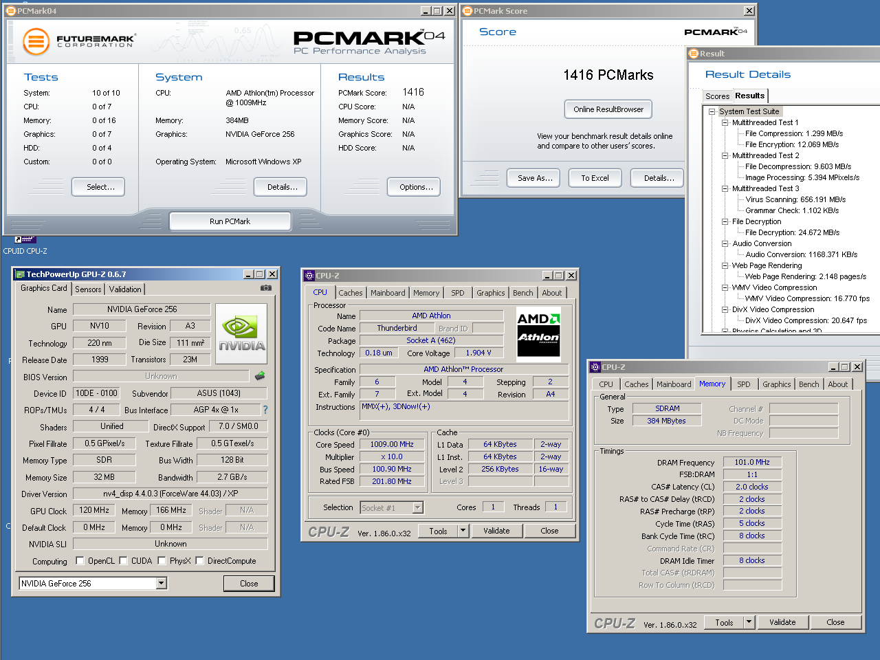The height and width of the screenshot is (660, 880).
Task: Click the Online ResultBrowser button
Action: point(608,109)
